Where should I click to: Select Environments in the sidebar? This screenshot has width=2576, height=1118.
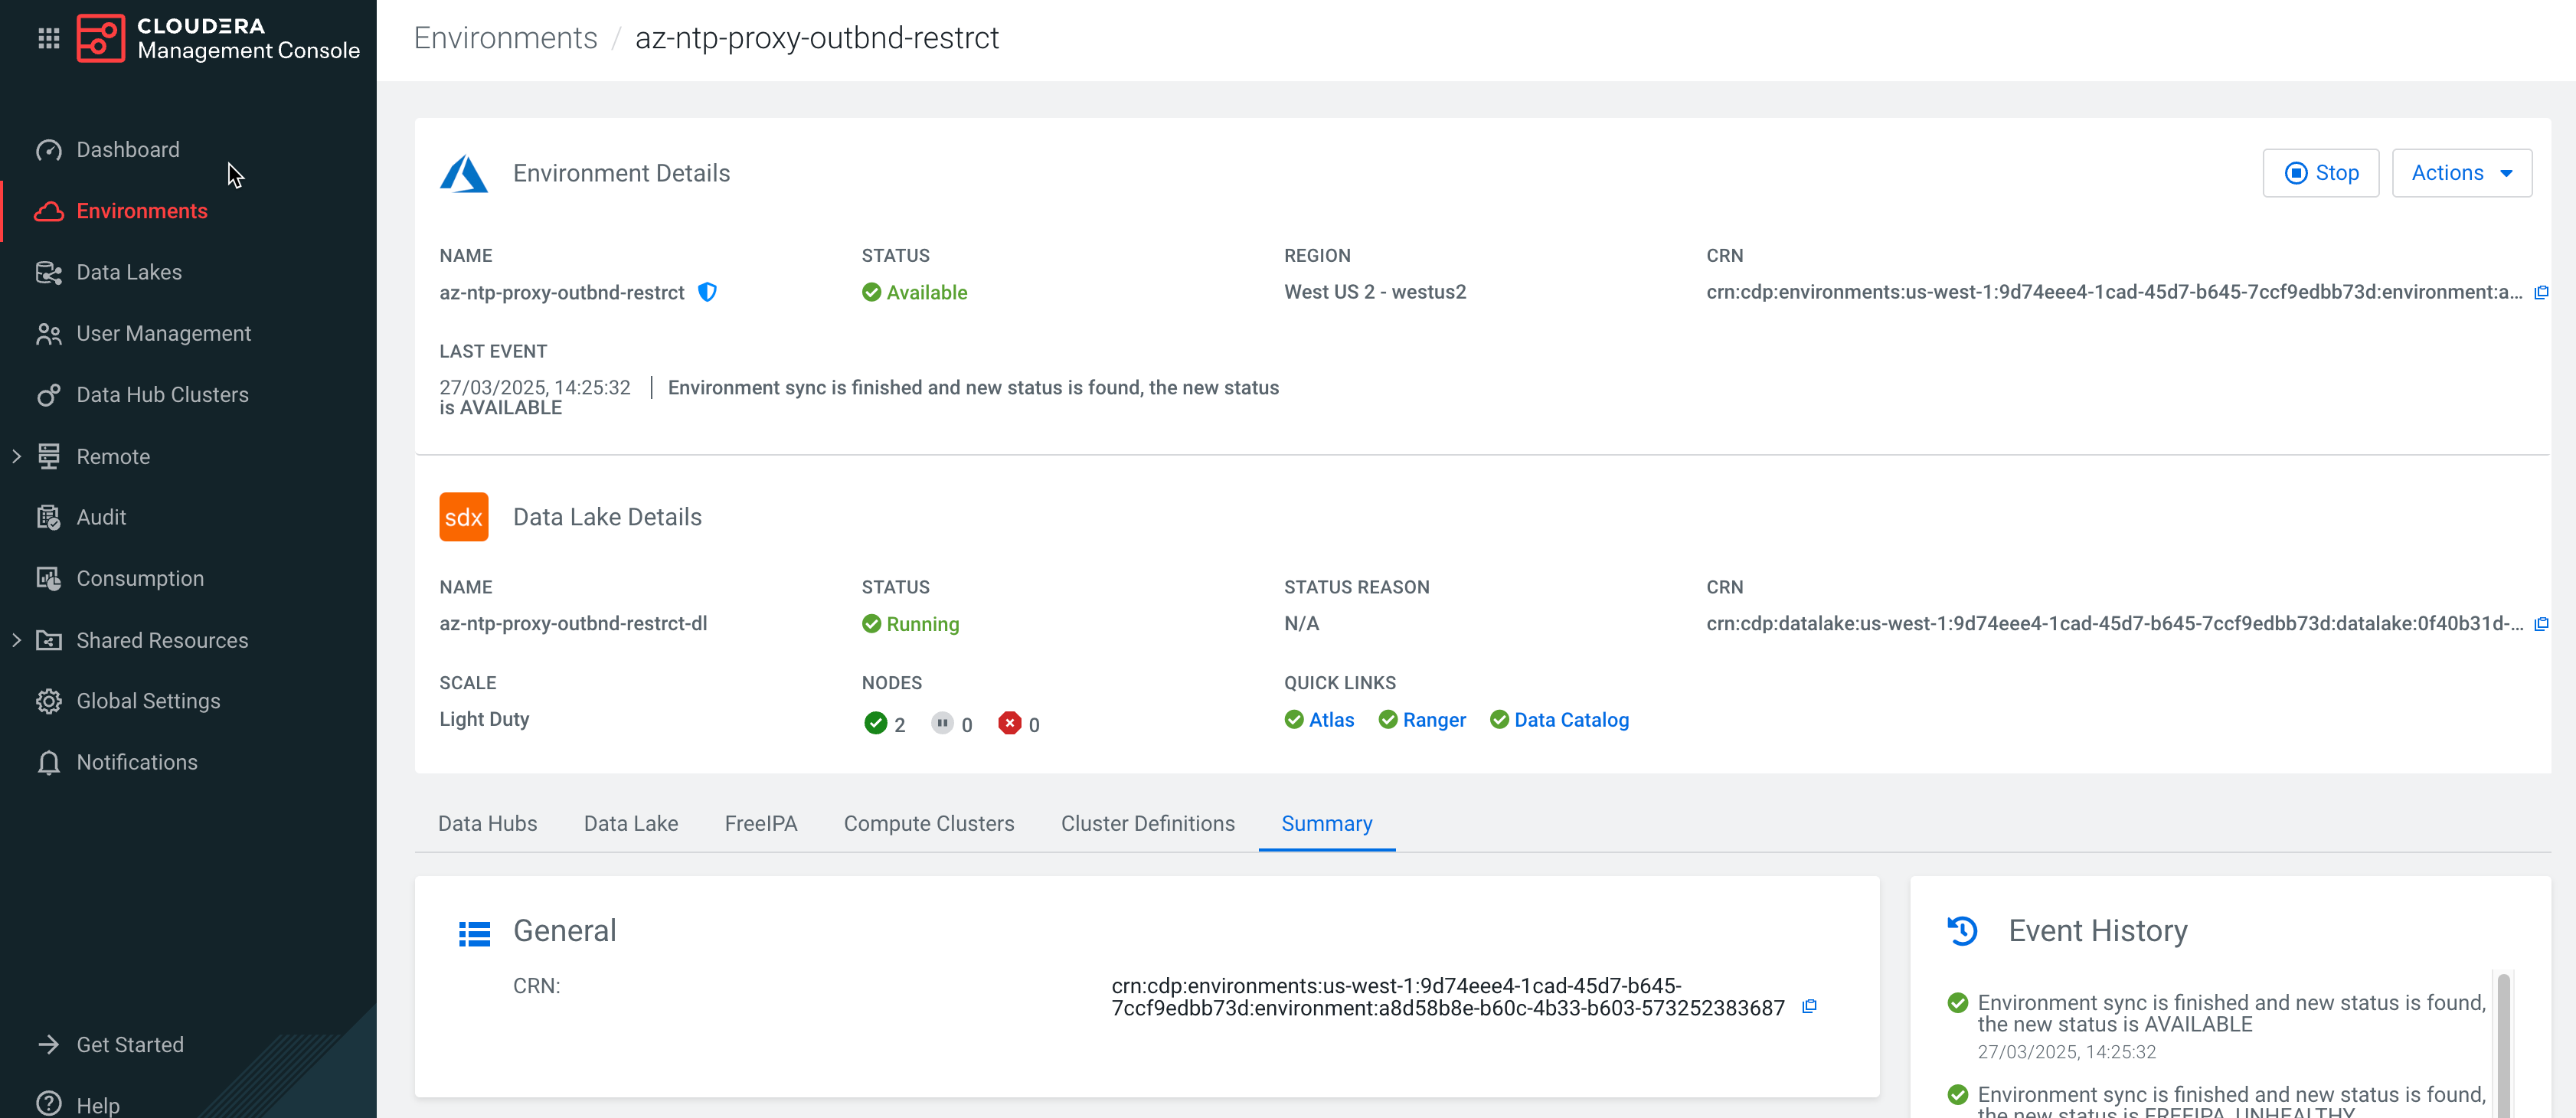[x=142, y=211]
